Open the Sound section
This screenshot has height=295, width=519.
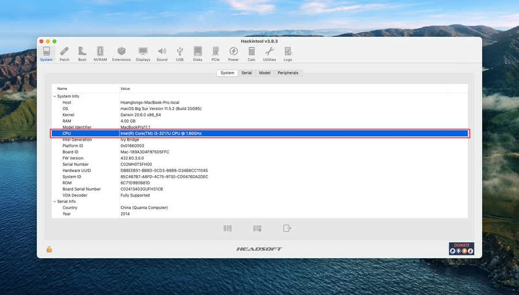tap(162, 54)
